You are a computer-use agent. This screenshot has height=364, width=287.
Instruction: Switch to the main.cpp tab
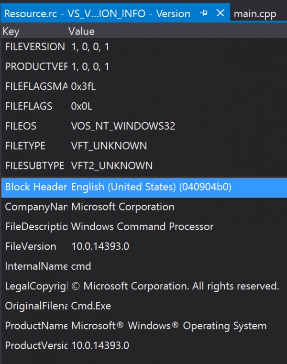point(255,14)
